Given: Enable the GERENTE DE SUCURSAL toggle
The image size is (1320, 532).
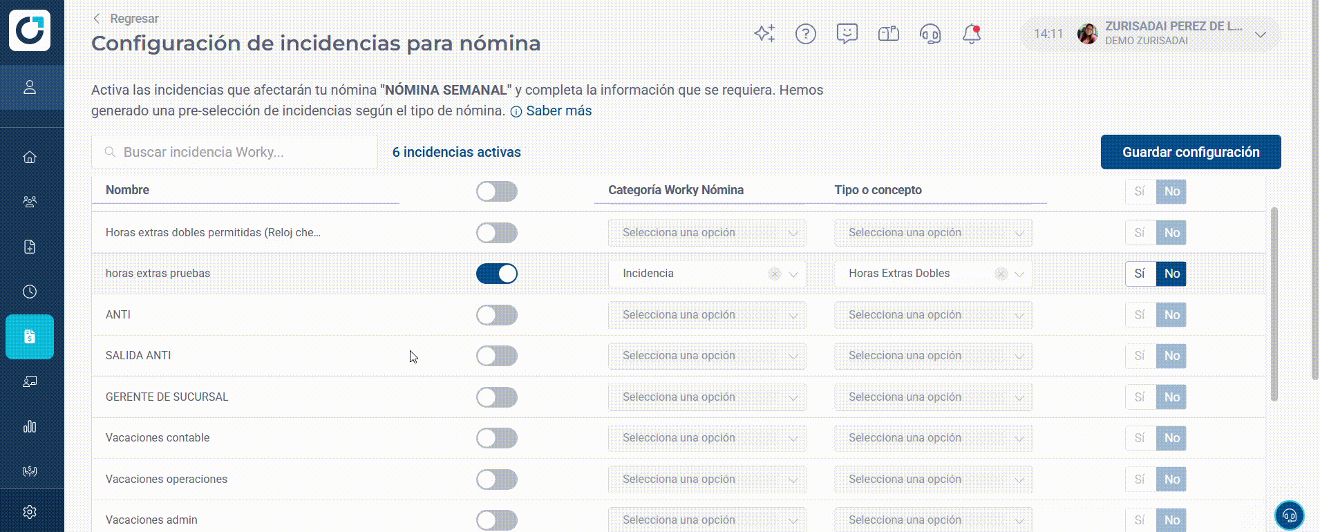Looking at the screenshot, I should pos(497,397).
